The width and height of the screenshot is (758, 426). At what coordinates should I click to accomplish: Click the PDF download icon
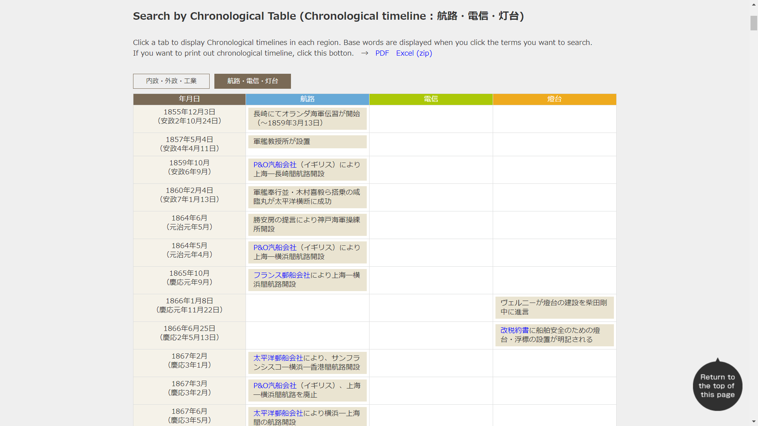click(x=382, y=52)
